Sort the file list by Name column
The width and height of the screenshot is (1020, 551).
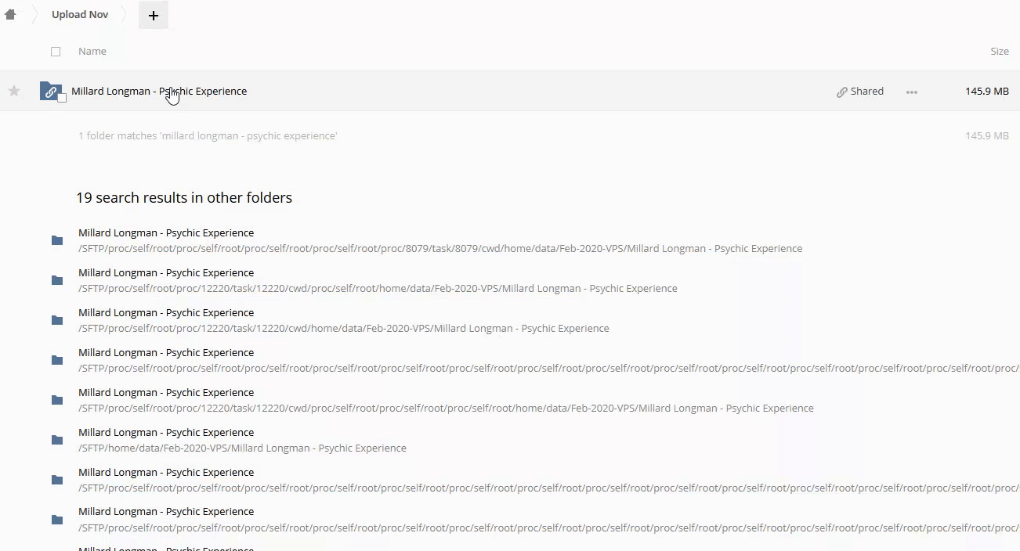click(92, 52)
